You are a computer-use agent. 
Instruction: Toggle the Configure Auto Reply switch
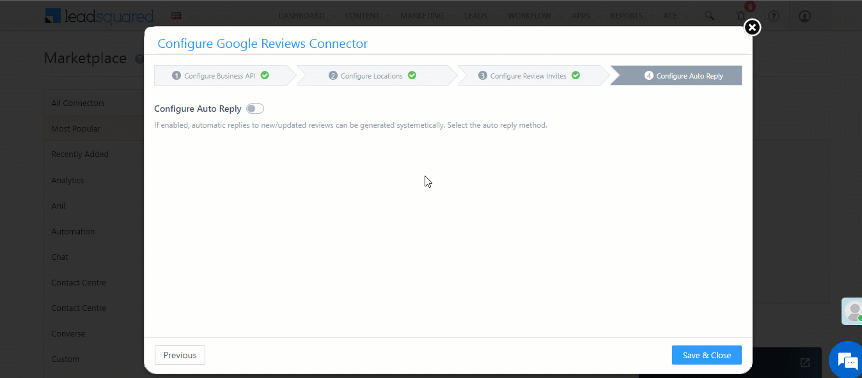point(255,109)
